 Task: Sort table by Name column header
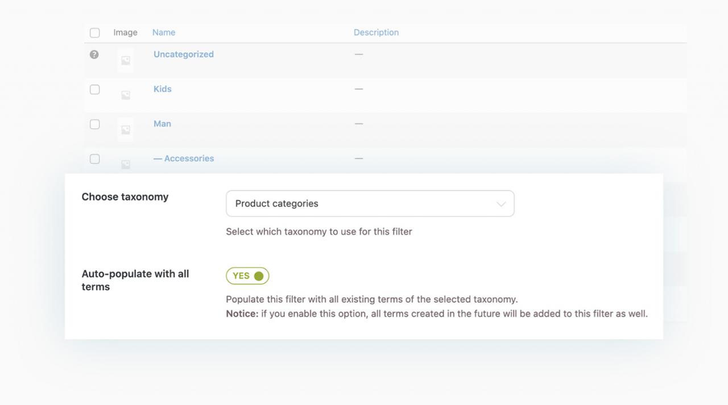164,32
